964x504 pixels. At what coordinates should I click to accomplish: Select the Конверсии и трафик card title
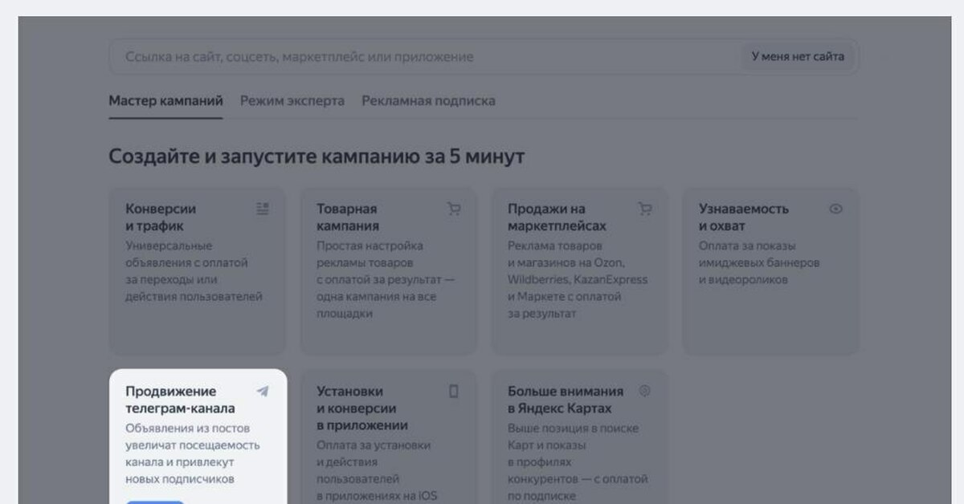click(x=161, y=217)
